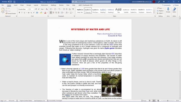Switch to the References tab

[44, 5]
